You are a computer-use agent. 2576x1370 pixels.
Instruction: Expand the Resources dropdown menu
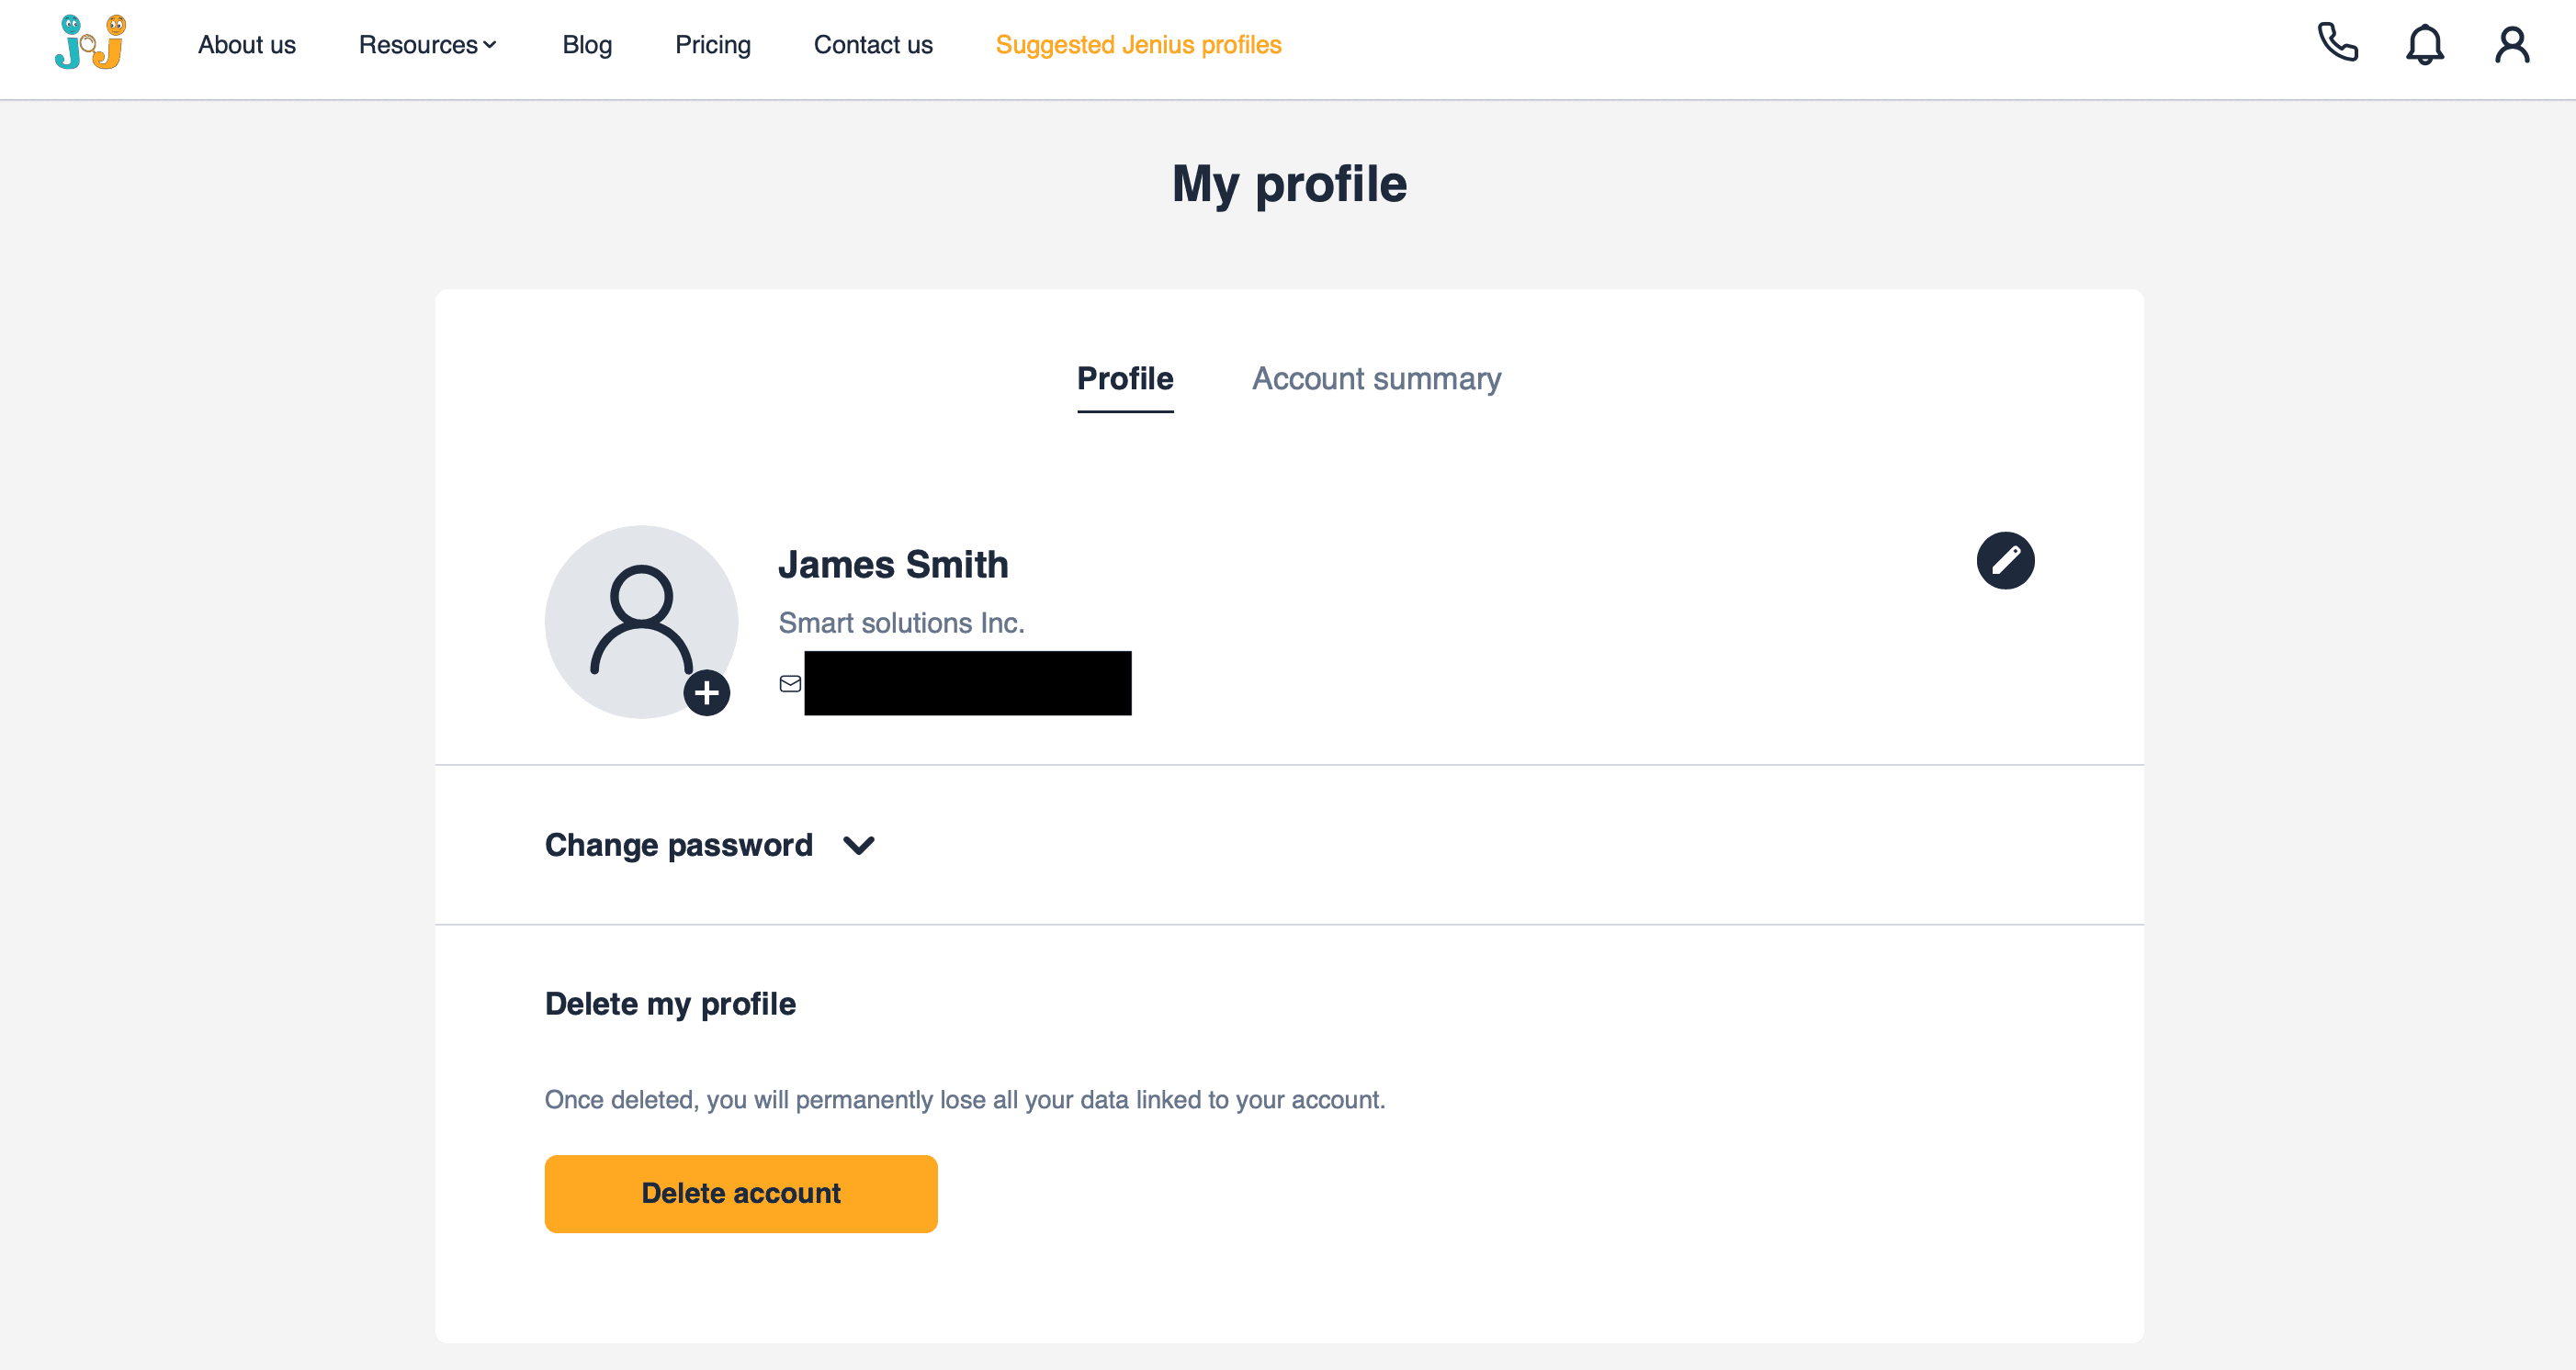[x=428, y=45]
